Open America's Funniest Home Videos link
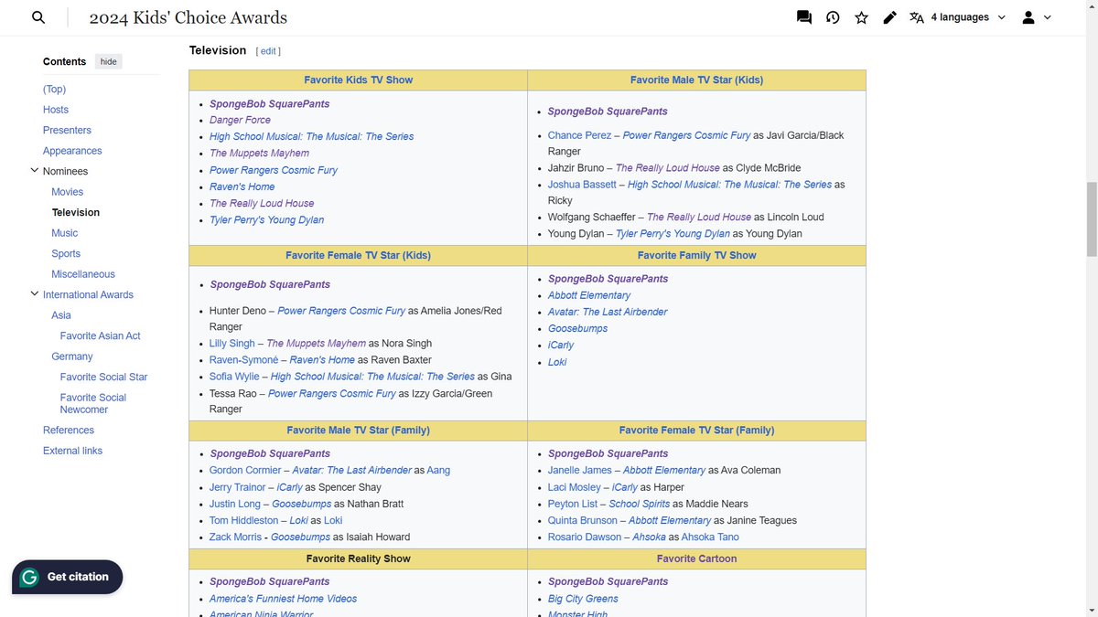1098x617 pixels. coord(284,599)
